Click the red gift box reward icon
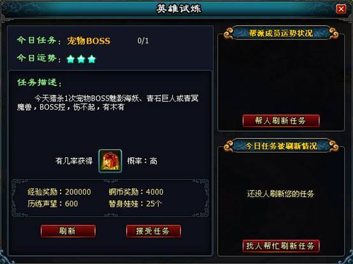Screen dimensions: 353x264 [110, 161]
